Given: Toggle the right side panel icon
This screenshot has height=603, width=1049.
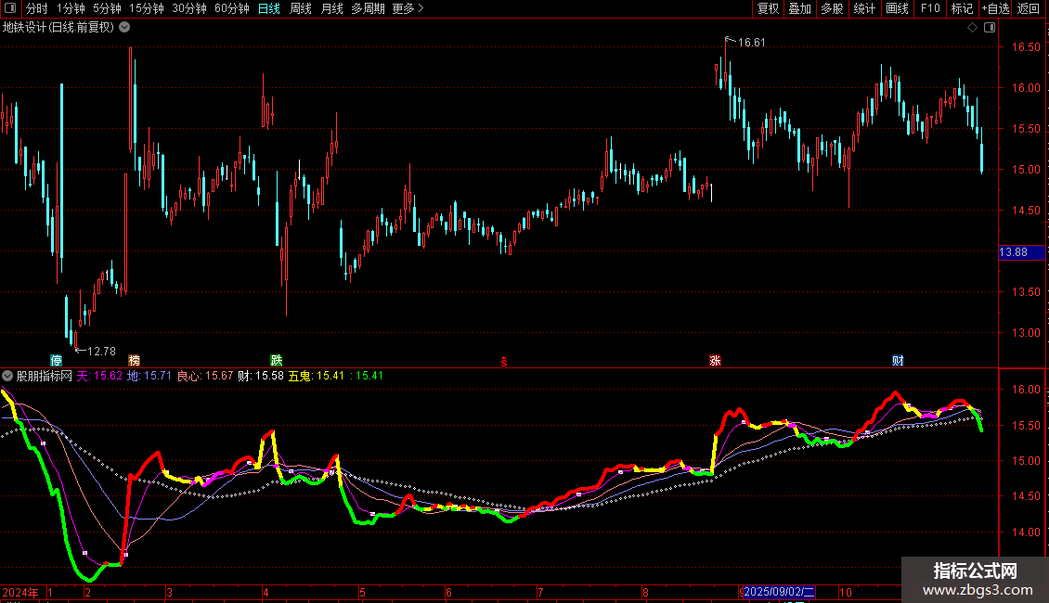Looking at the screenshot, I should (990, 28).
